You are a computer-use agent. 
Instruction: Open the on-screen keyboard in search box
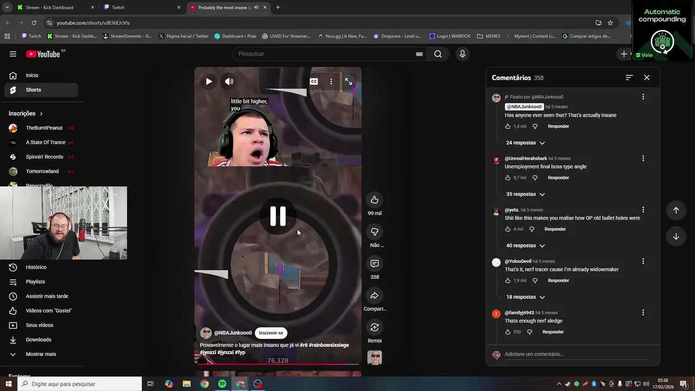pos(419,54)
